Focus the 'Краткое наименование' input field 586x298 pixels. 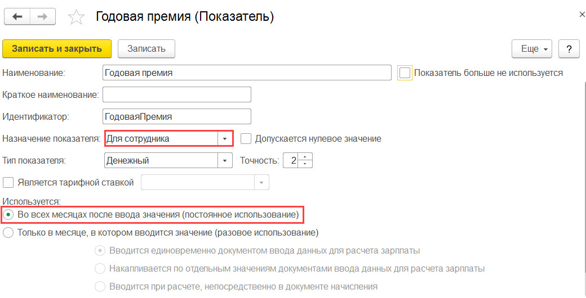[177, 94]
